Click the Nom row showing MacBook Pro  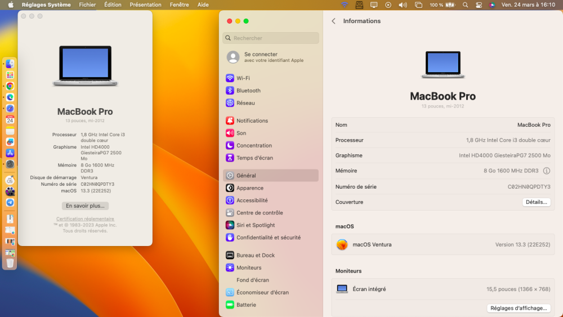[x=443, y=125]
